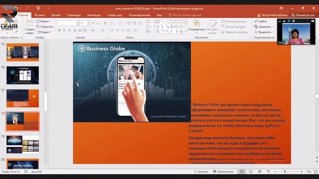Screen dimensions: 319x179
Task: Select slide 16 thumbnail
Action: point(22,75)
